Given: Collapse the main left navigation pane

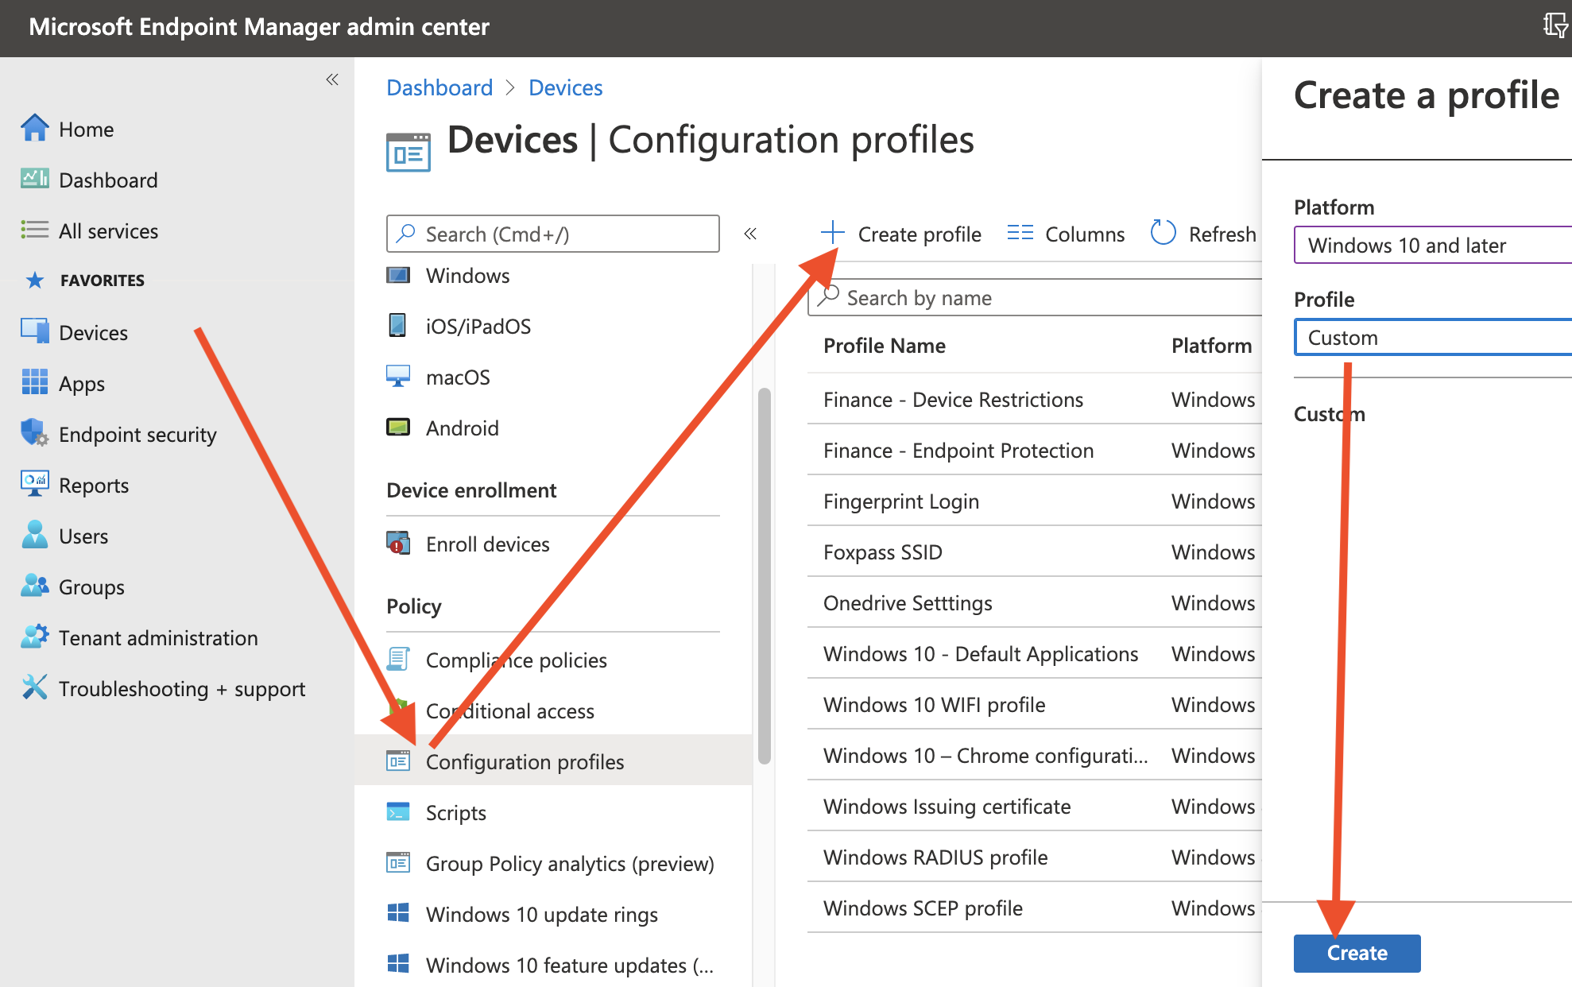Looking at the screenshot, I should click(332, 79).
